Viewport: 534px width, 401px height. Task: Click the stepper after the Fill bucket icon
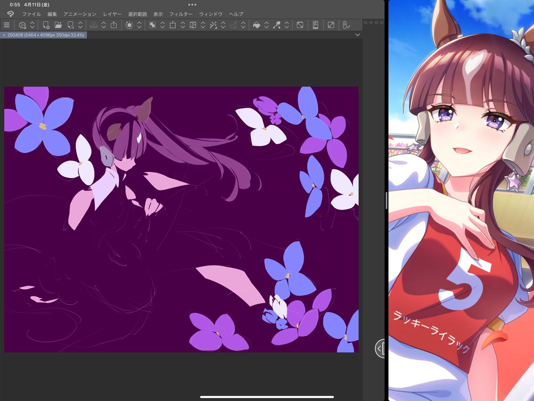coord(266,25)
